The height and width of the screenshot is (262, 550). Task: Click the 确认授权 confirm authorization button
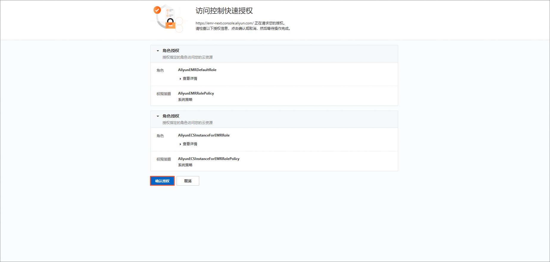point(162,181)
